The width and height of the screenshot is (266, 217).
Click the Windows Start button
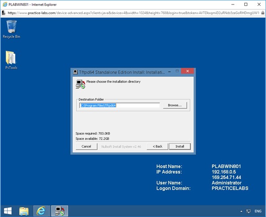tap(8, 211)
